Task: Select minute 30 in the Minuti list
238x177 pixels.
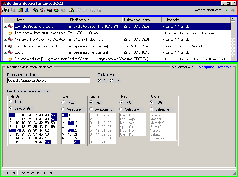Action: click(29, 138)
